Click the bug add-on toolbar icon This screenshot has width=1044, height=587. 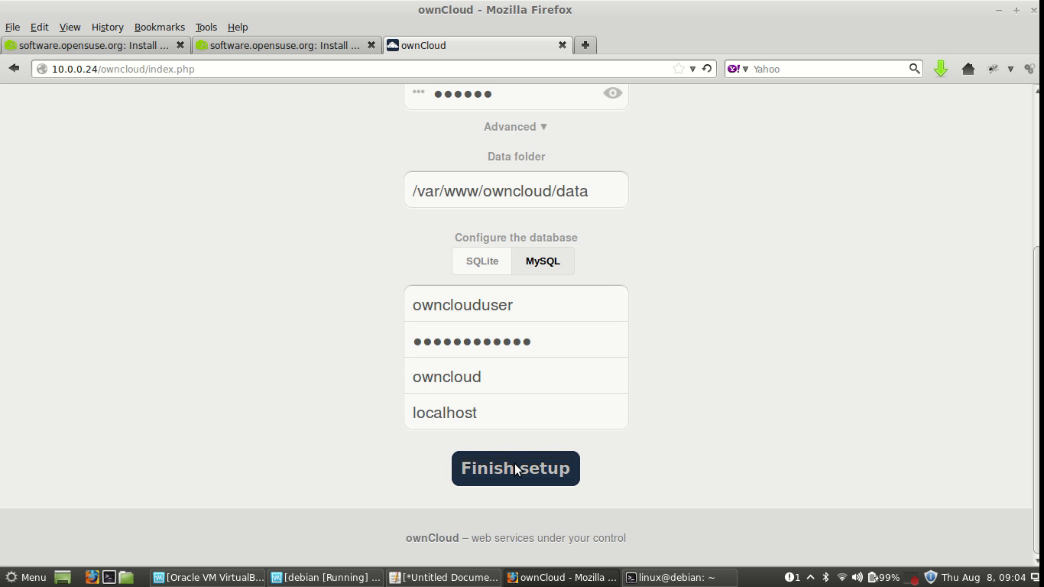[993, 69]
